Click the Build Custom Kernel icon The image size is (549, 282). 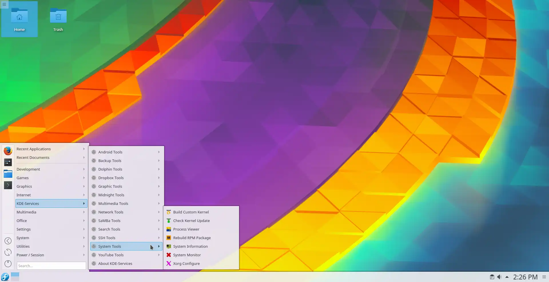(169, 212)
